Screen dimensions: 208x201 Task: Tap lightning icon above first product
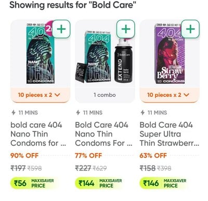coord(14,112)
